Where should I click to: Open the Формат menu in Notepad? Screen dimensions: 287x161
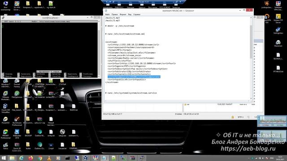123,14
